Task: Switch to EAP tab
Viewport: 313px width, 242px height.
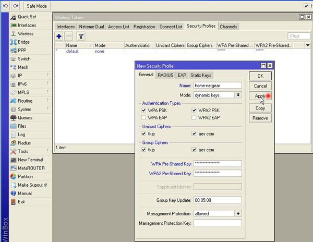Action: tap(182, 75)
